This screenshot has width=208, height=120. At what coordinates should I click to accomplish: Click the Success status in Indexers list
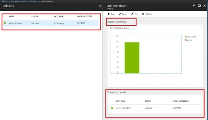point(35,23)
